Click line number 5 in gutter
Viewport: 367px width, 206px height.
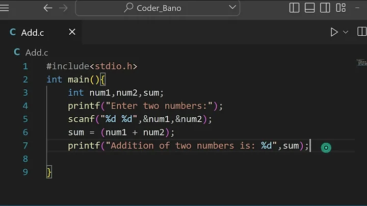point(25,119)
